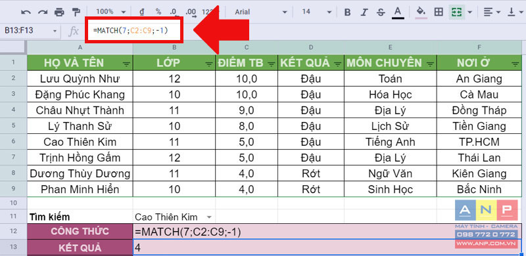Click the 9,0 score cell
The width and height of the screenshot is (526, 256).
pyautogui.click(x=247, y=110)
